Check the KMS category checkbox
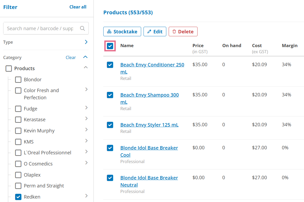 pyautogui.click(x=18, y=142)
